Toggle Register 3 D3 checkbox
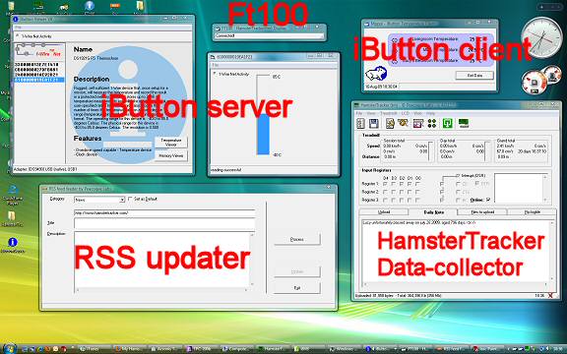 394,200
